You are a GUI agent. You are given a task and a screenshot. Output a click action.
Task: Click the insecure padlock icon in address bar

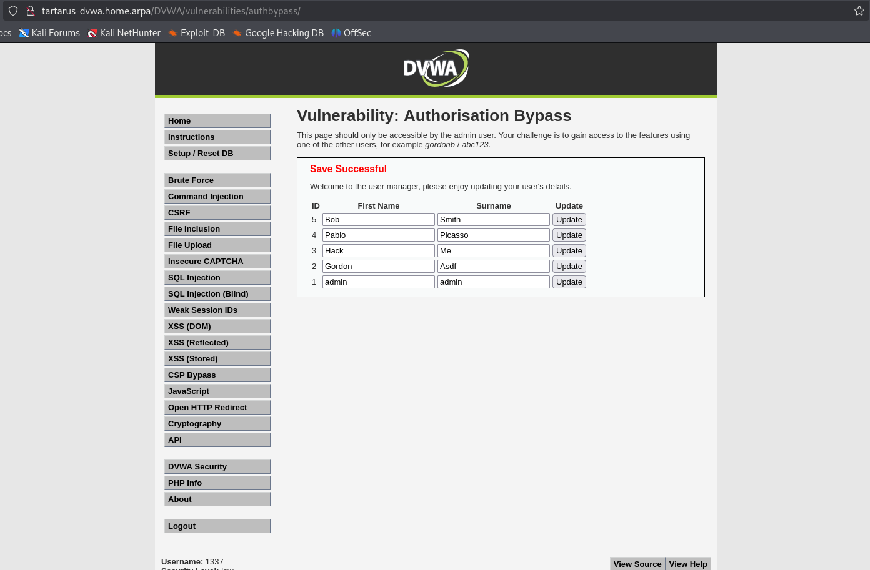(x=30, y=11)
